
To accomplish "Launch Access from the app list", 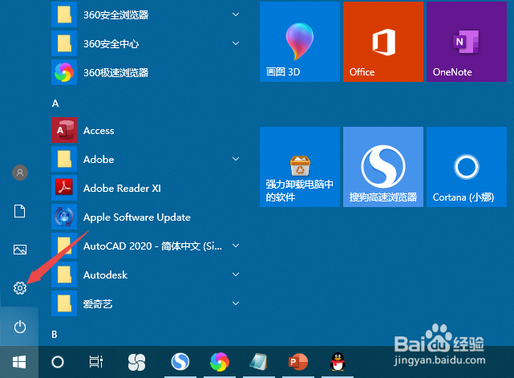I will 146,130.
